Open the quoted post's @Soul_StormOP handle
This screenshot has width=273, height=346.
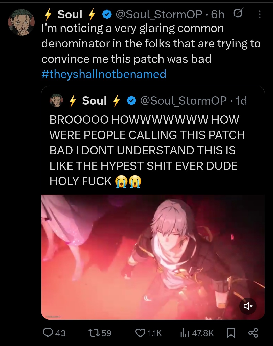184,101
